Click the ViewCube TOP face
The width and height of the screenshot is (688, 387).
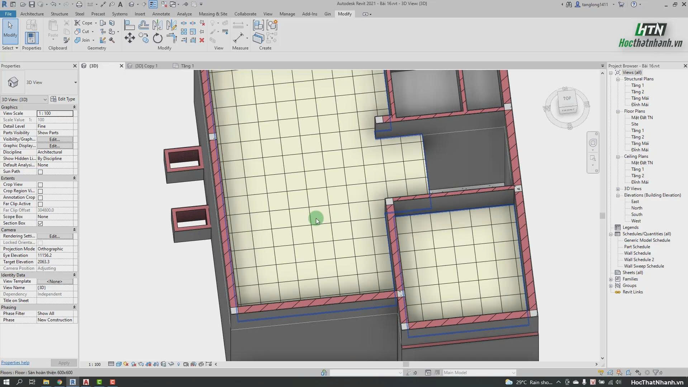(567, 98)
